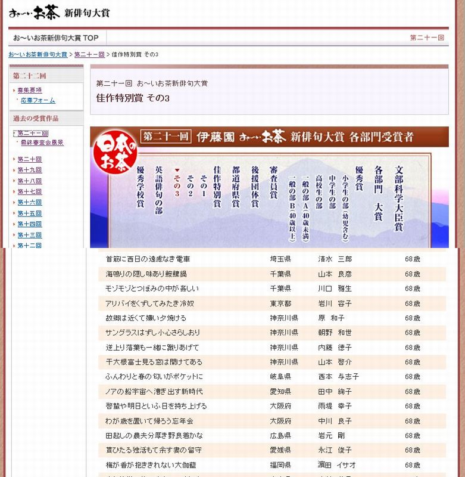Open 応募フォーム link in the sidebar
This screenshot has width=465, height=477.
[38, 100]
